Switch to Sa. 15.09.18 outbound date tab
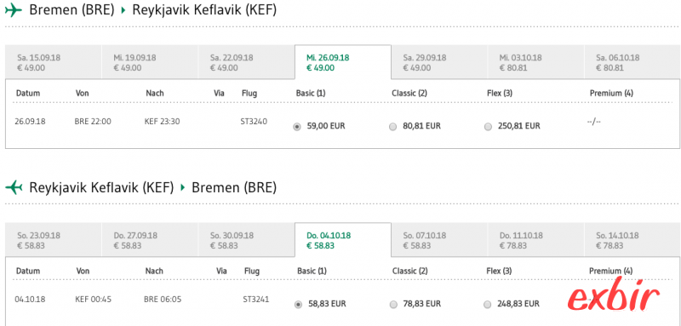 point(54,62)
